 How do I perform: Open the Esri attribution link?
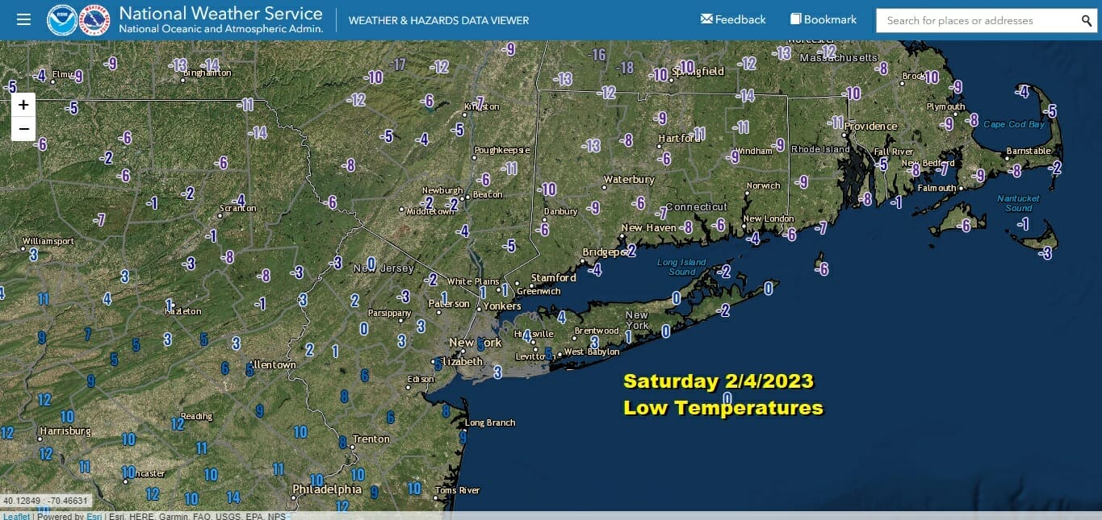click(x=94, y=516)
